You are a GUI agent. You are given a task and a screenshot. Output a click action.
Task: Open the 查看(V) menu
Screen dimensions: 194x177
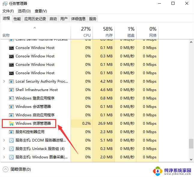tap(41, 11)
